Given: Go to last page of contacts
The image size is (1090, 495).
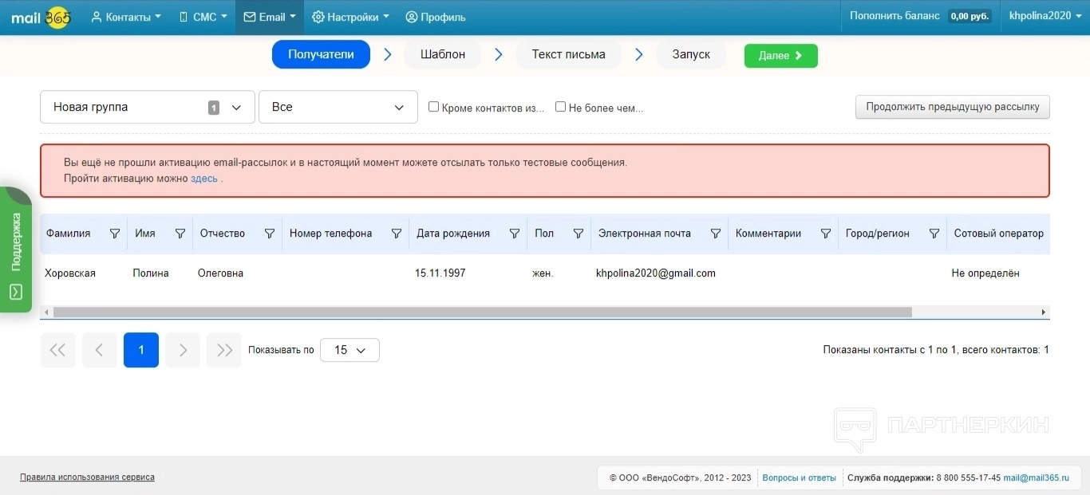Looking at the screenshot, I should tap(224, 350).
